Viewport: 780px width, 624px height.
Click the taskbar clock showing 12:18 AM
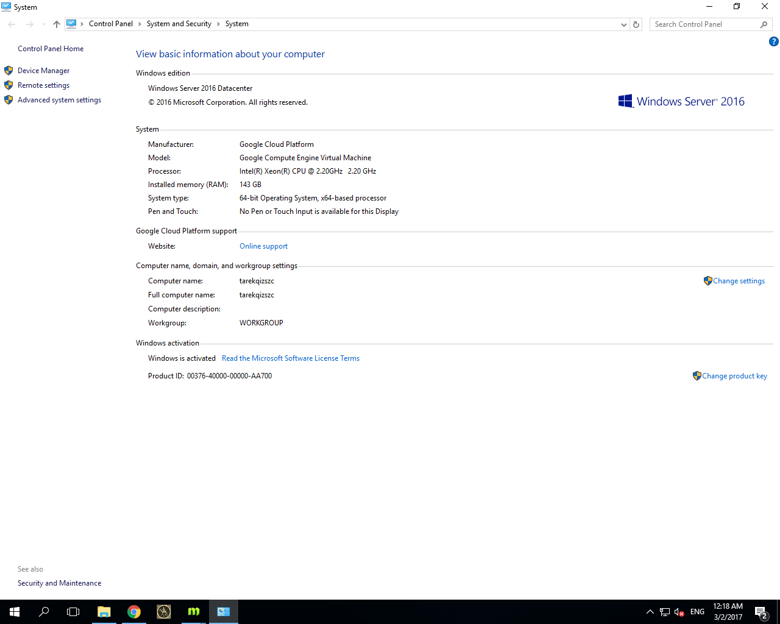pyautogui.click(x=728, y=612)
